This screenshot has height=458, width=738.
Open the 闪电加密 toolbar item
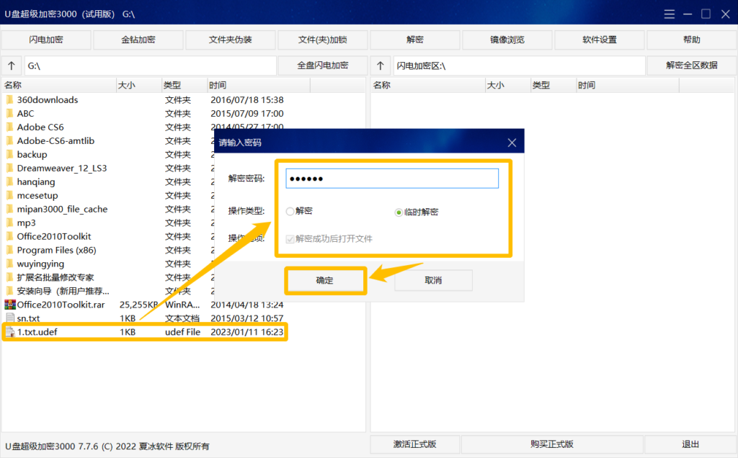[46, 40]
